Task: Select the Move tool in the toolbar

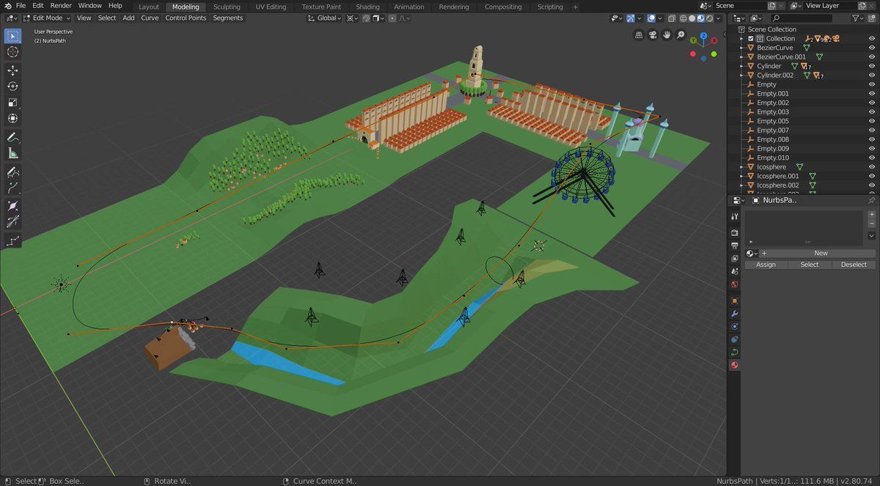Action: 12,70
